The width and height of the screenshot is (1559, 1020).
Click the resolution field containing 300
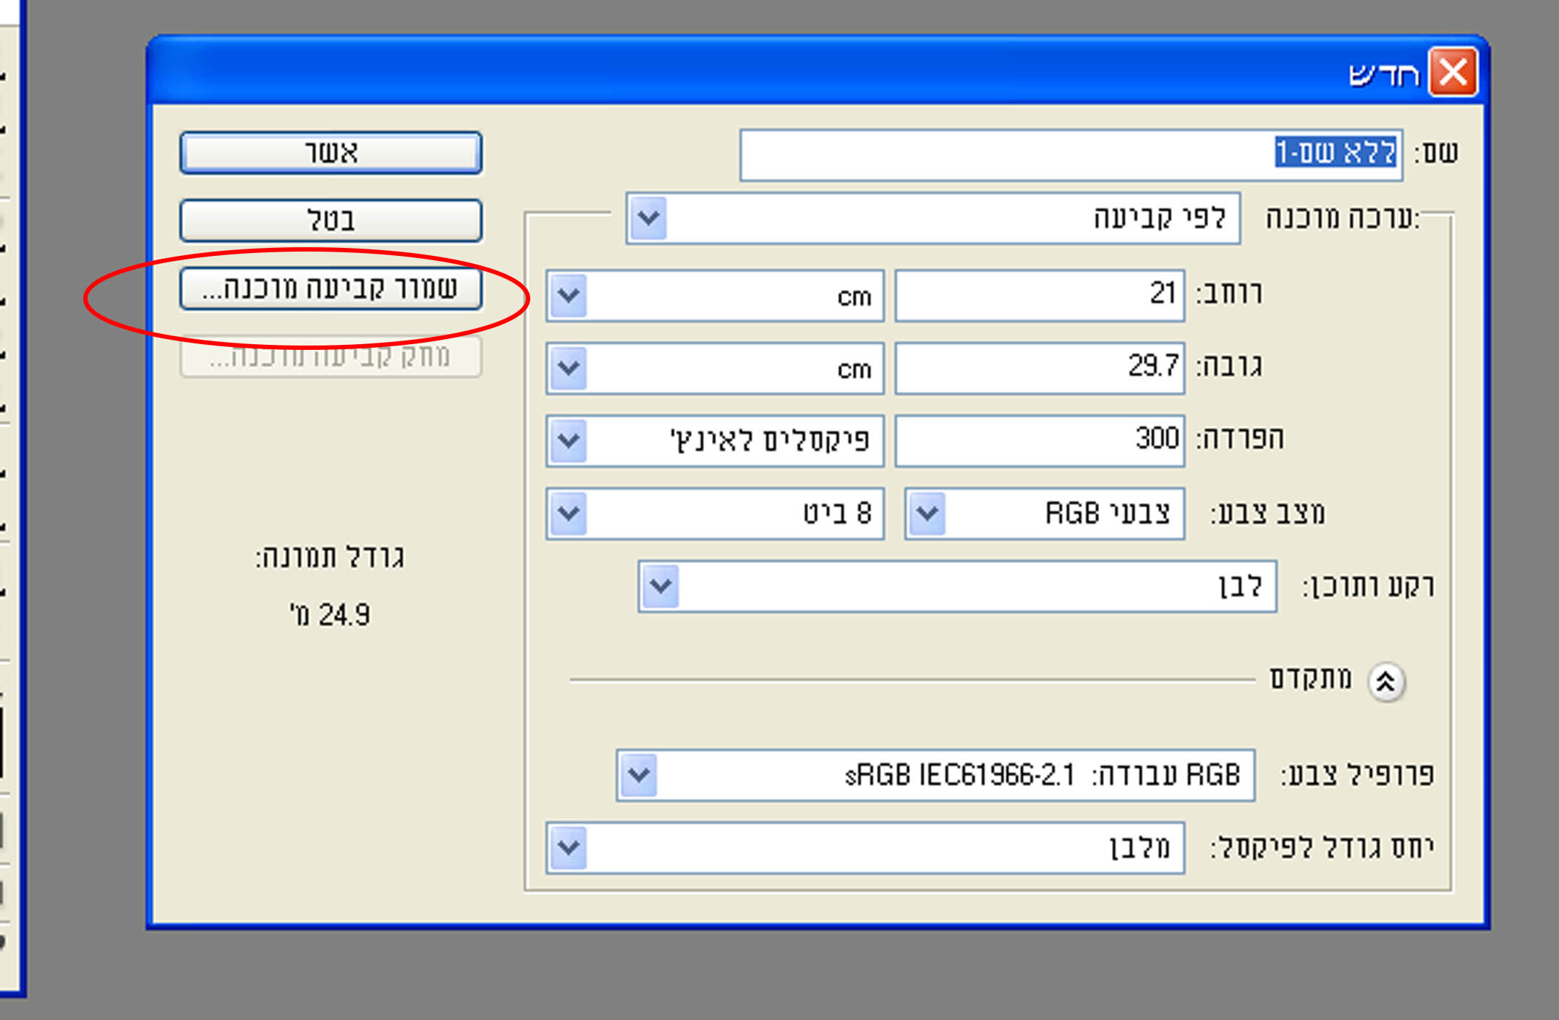pyautogui.click(x=1039, y=441)
